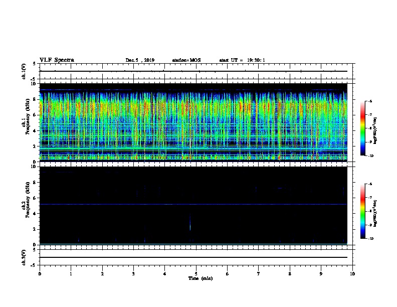Screen dimensions: 397x307
Task: Pick the ch.1 spectrogram color scale bar
Action: point(362,128)
